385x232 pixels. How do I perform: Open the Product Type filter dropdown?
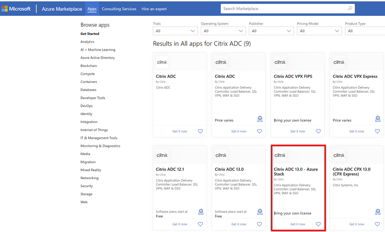tap(365, 31)
